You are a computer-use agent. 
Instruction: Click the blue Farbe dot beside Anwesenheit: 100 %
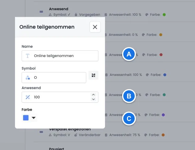click(165, 75)
